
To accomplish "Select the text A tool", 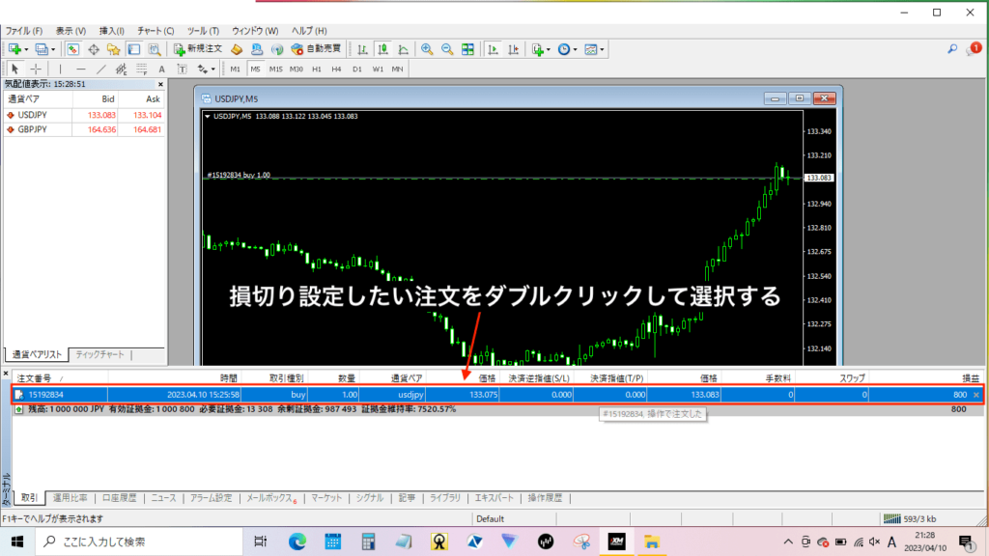I will coord(161,69).
